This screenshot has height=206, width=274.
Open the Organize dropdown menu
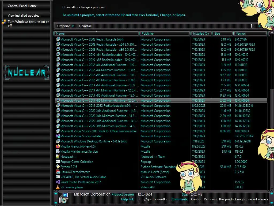[66, 26]
